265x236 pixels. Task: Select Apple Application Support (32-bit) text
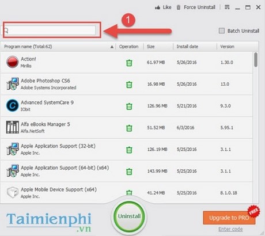tap(58, 146)
